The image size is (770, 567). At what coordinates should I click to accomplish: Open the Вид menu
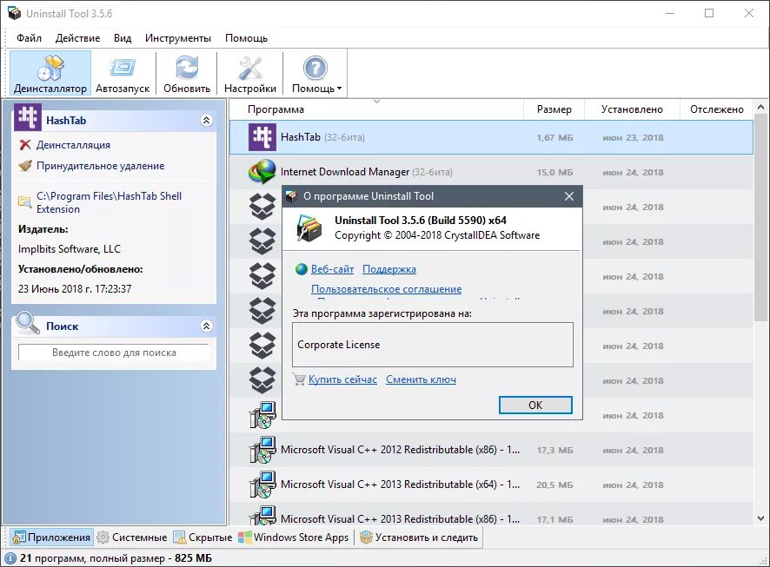coord(123,38)
